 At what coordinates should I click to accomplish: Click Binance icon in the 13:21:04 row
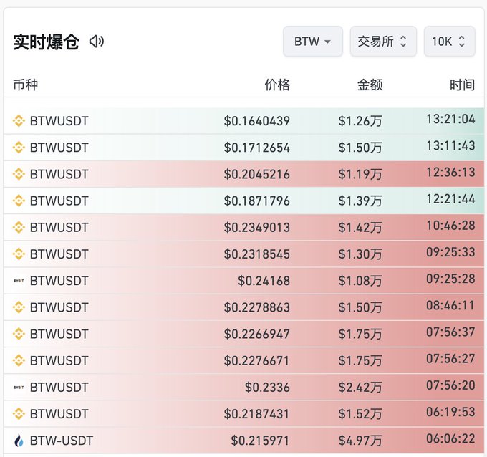coord(19,121)
